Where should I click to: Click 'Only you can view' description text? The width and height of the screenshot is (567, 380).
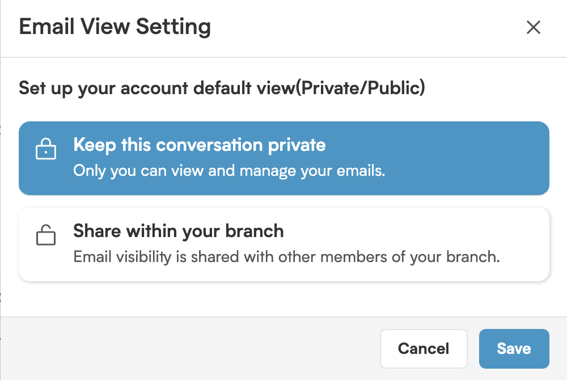click(229, 171)
